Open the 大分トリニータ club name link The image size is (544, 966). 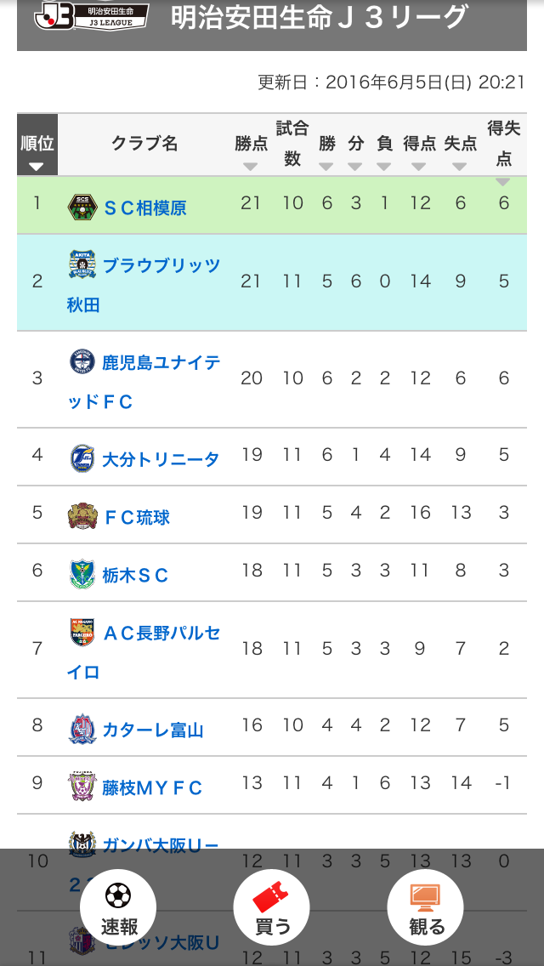click(161, 459)
